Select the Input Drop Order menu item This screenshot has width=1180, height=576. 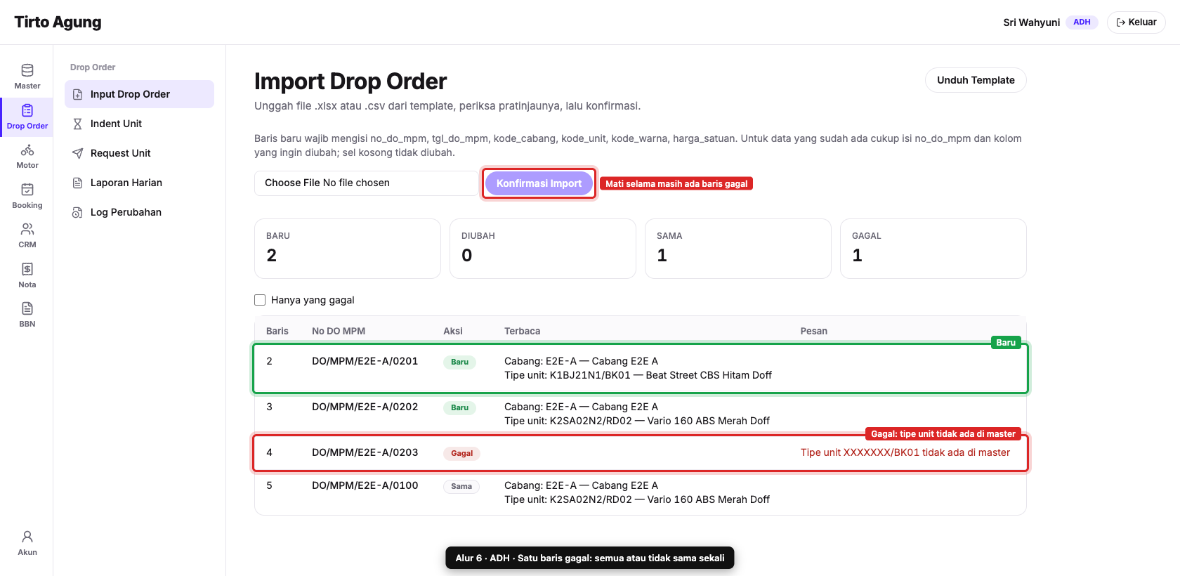point(139,94)
